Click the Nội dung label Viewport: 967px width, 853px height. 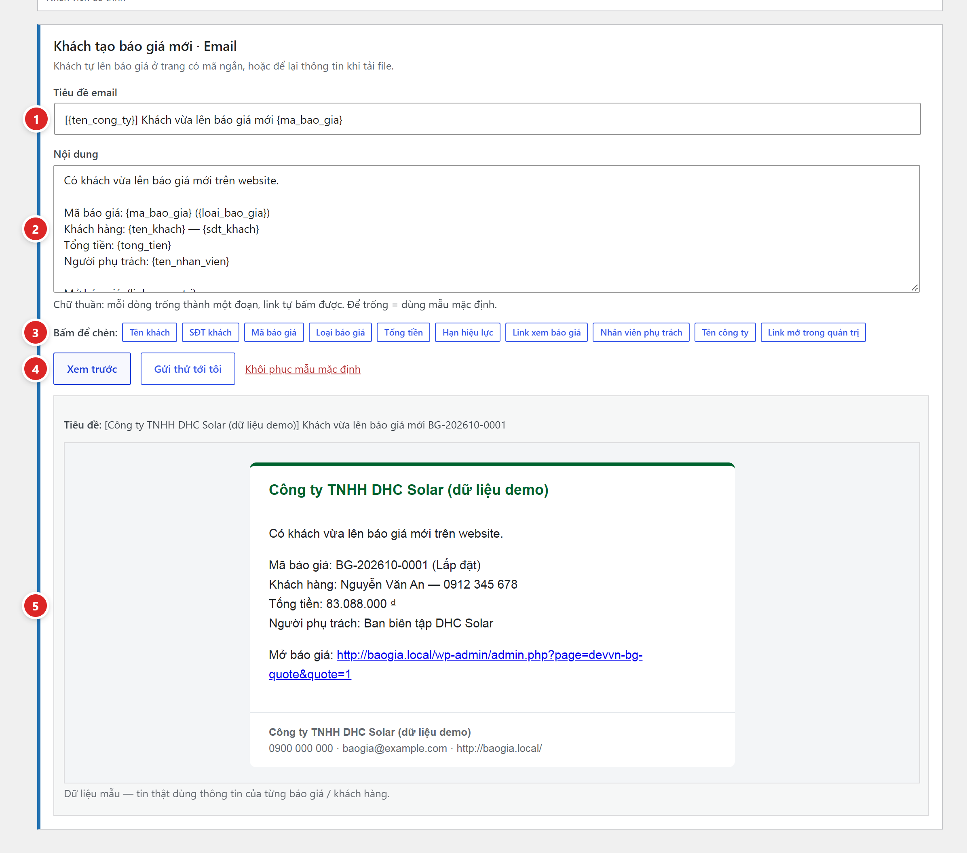click(76, 154)
